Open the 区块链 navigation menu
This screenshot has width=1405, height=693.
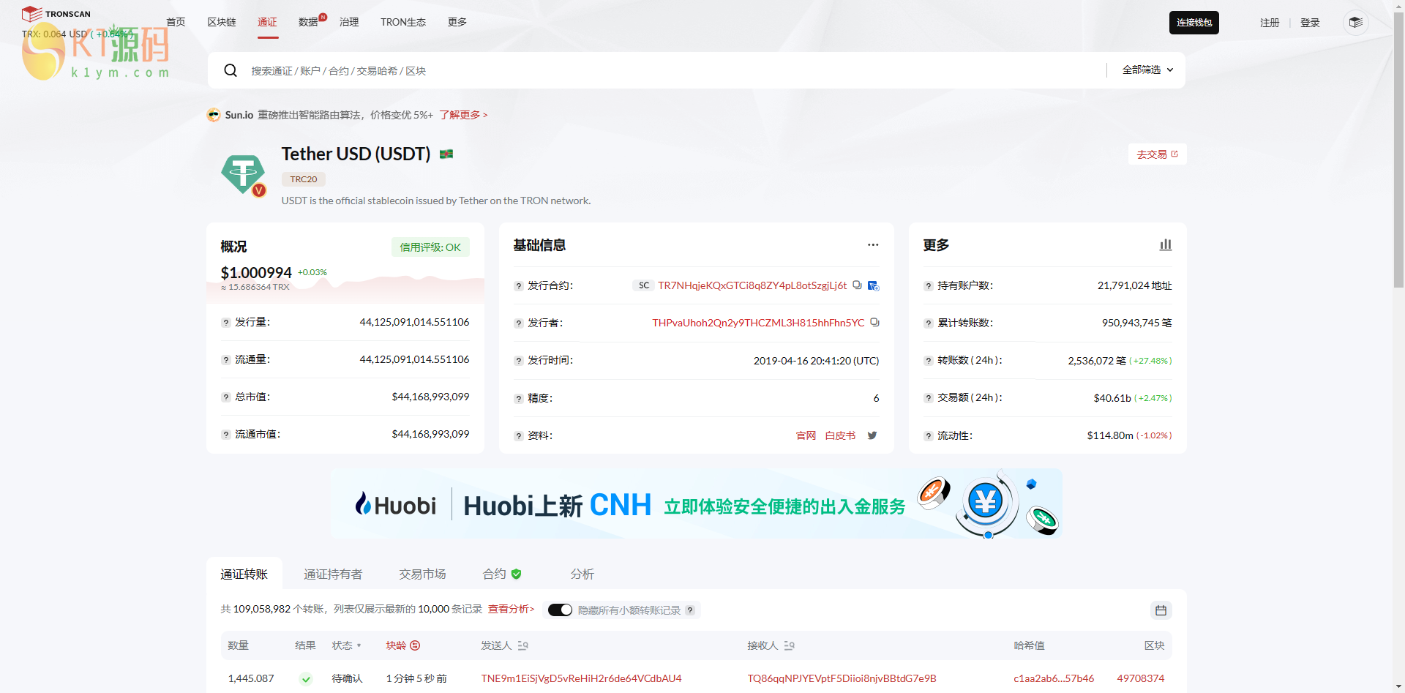coord(222,22)
